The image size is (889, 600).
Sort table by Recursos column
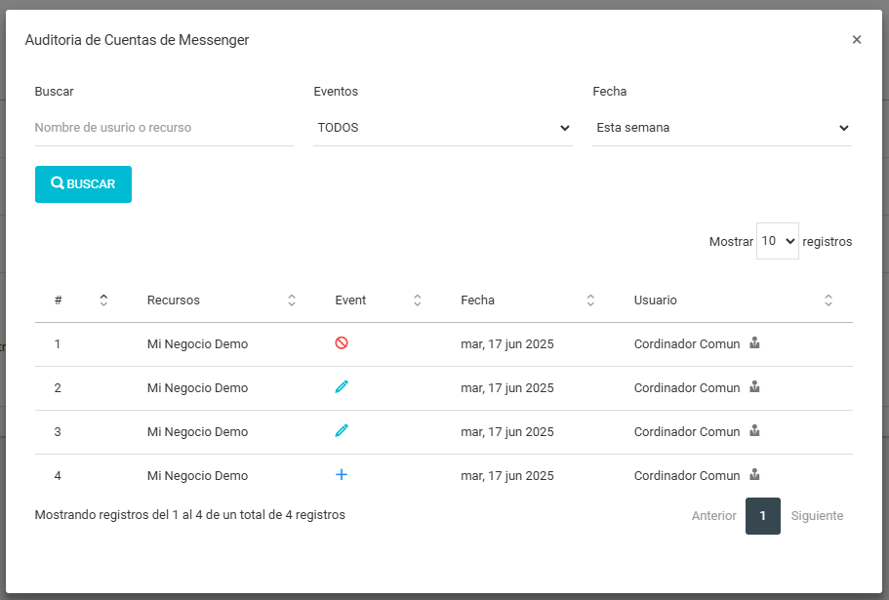point(291,300)
